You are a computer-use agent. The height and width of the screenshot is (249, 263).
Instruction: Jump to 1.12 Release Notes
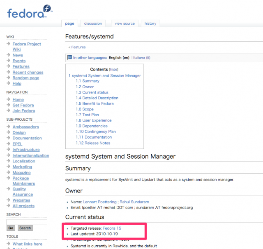pyautogui.click(x=93, y=143)
